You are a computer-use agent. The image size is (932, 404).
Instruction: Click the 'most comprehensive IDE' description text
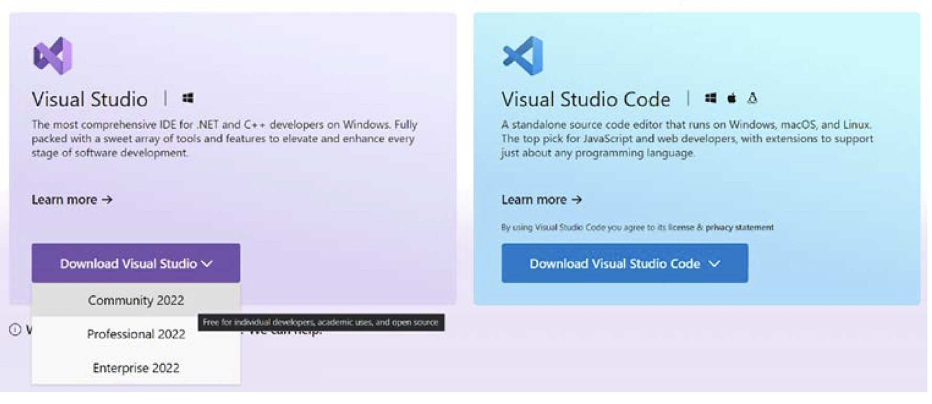tap(225, 139)
